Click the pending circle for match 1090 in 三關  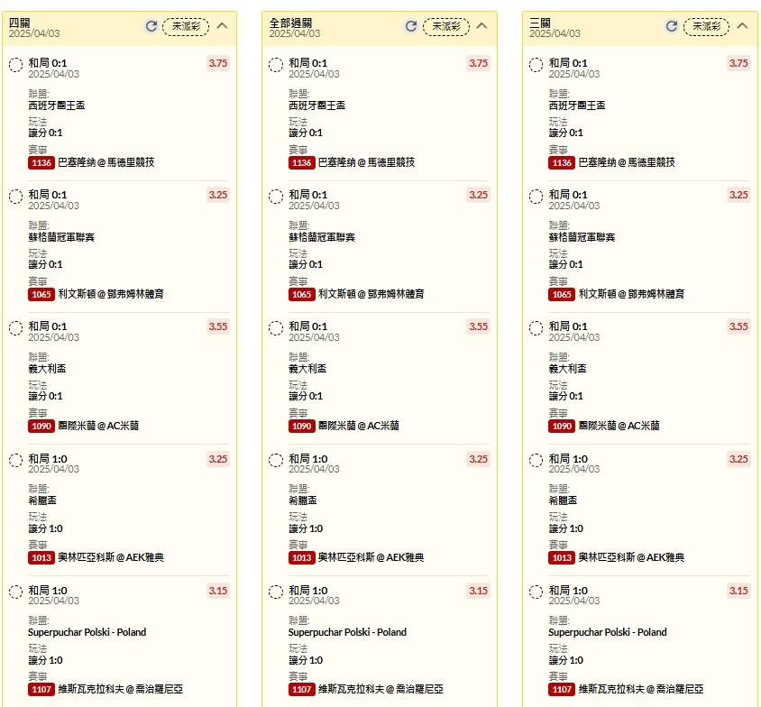coord(536,328)
